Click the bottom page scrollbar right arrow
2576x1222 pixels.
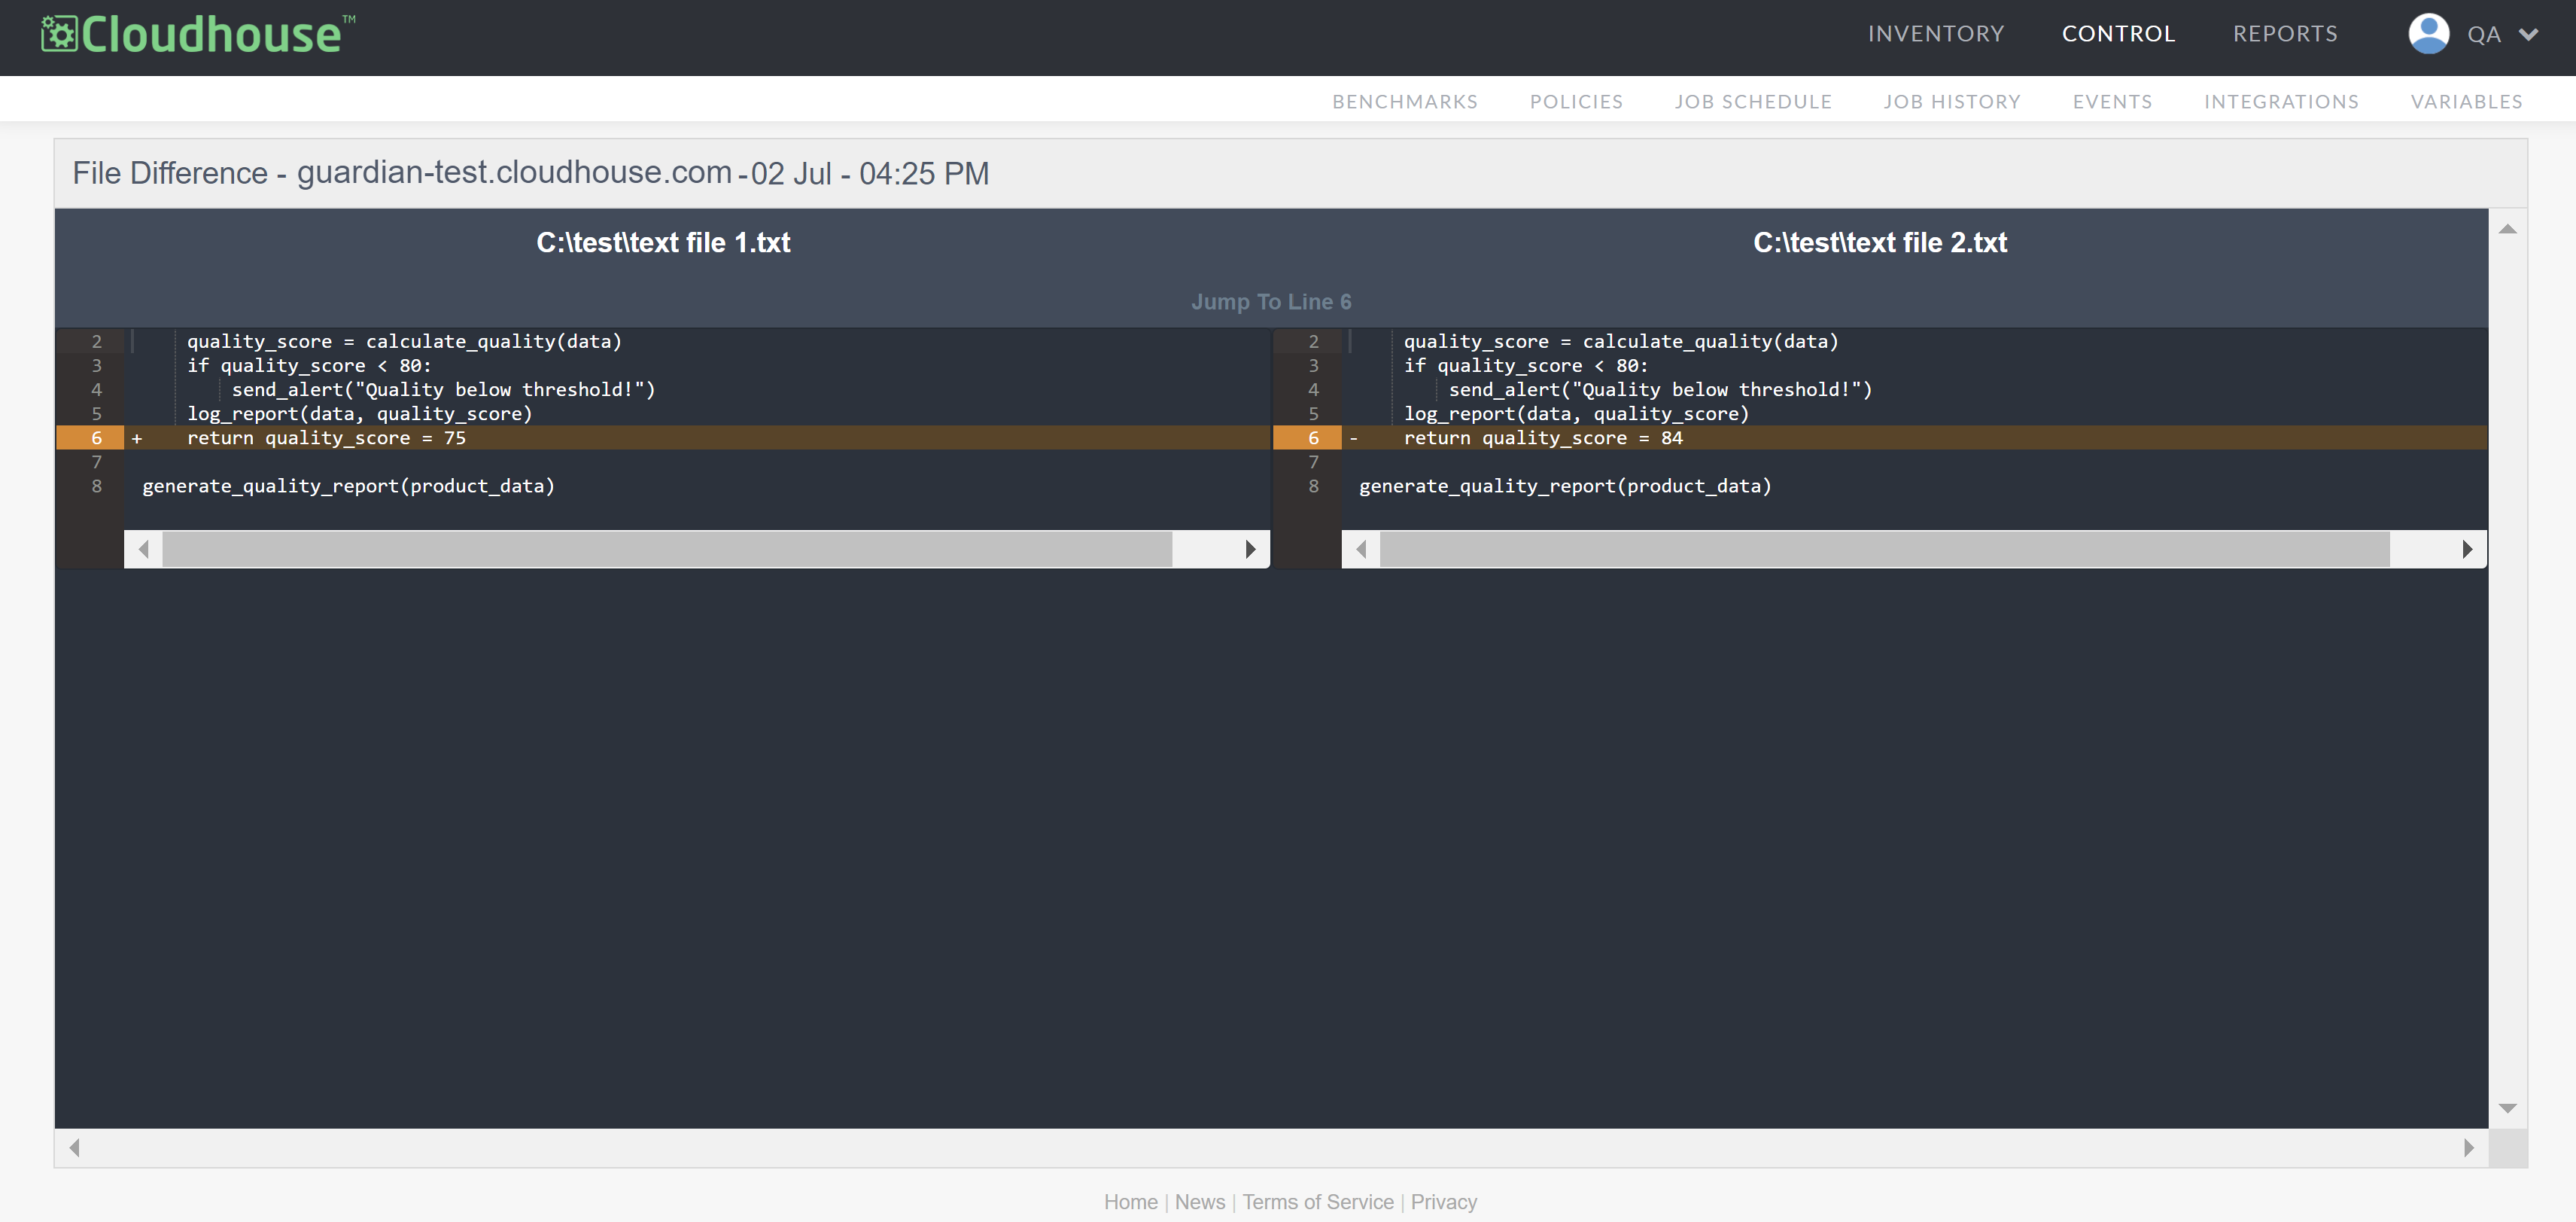tap(2468, 1148)
